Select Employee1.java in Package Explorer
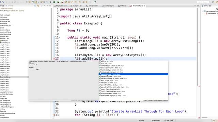Image resolution: width=218 pixels, height=122 pixels. coord(5,38)
